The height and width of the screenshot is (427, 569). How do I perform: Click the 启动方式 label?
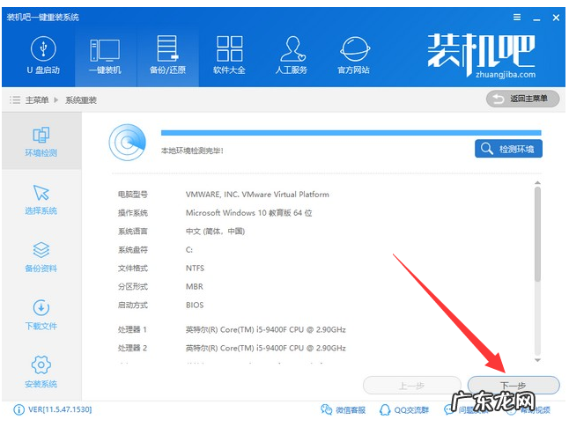pos(133,306)
